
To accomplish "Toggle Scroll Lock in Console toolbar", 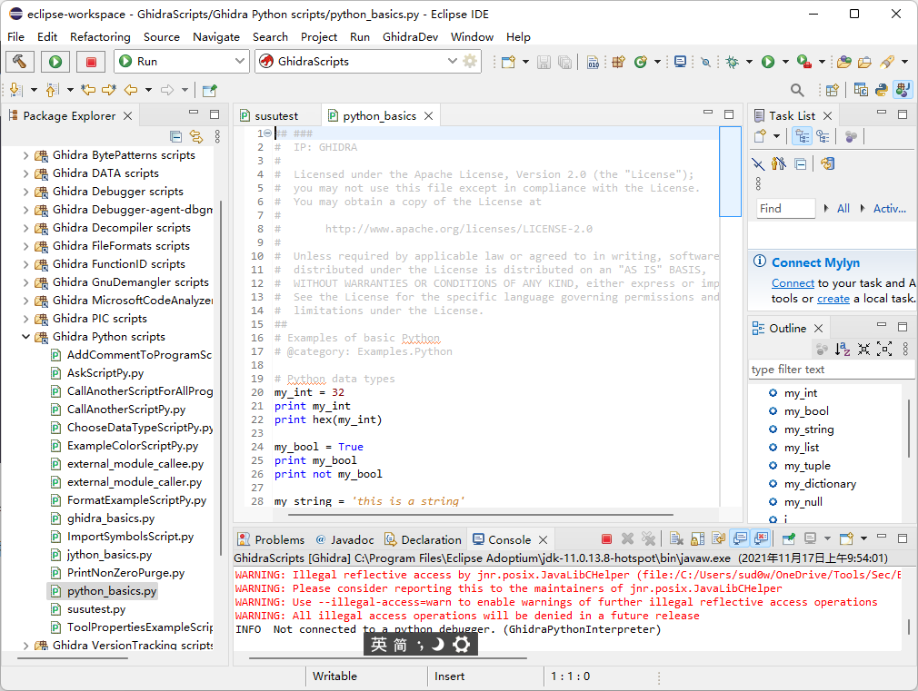I will [x=697, y=538].
